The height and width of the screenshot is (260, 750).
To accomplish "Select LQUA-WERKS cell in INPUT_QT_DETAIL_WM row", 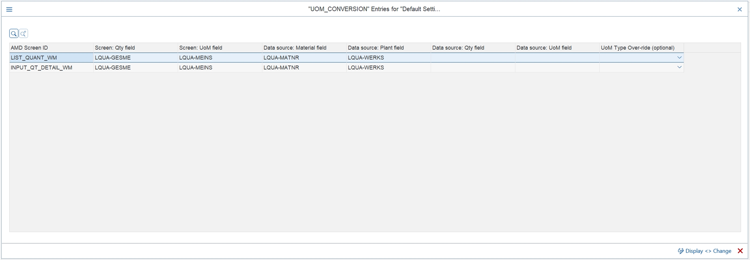I will (x=388, y=68).
